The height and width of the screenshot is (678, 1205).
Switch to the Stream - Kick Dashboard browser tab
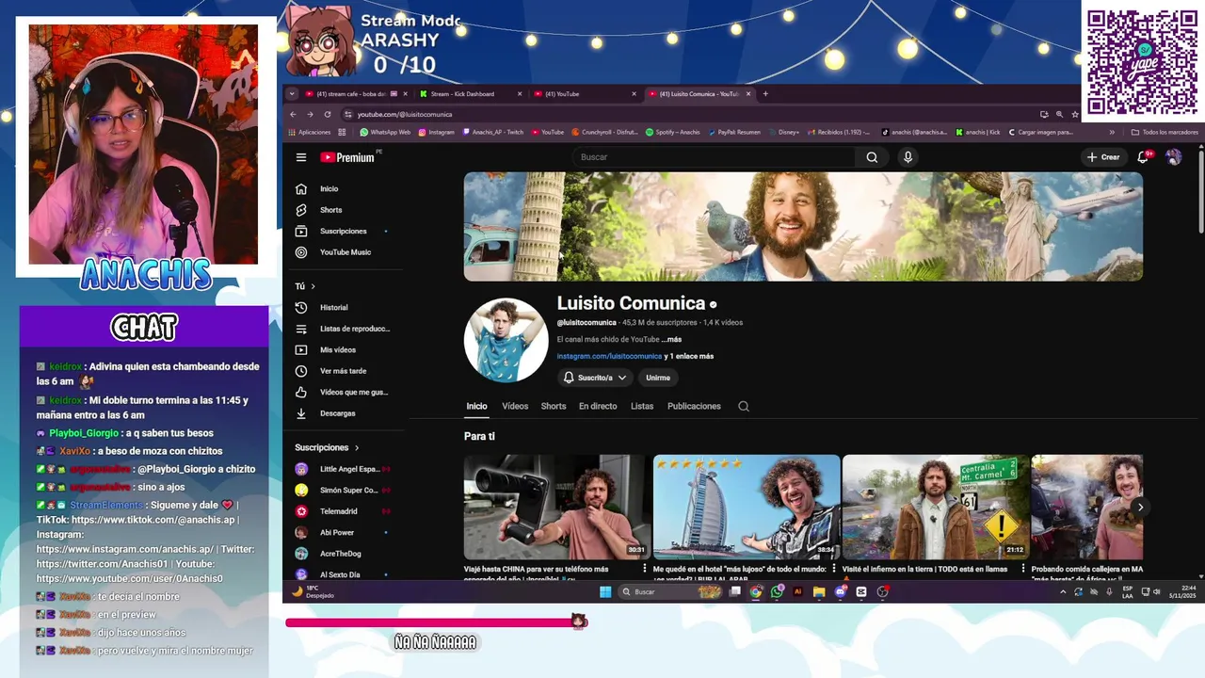[x=469, y=94]
